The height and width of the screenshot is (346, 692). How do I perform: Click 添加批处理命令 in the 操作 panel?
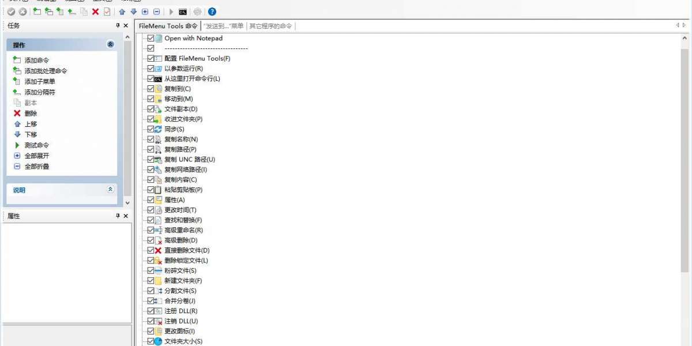46,71
